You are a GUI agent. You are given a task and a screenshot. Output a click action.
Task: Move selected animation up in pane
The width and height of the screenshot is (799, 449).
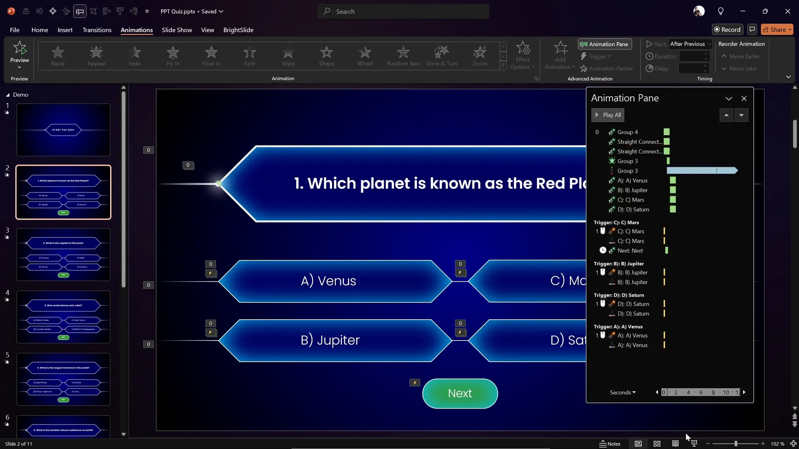[x=726, y=115]
